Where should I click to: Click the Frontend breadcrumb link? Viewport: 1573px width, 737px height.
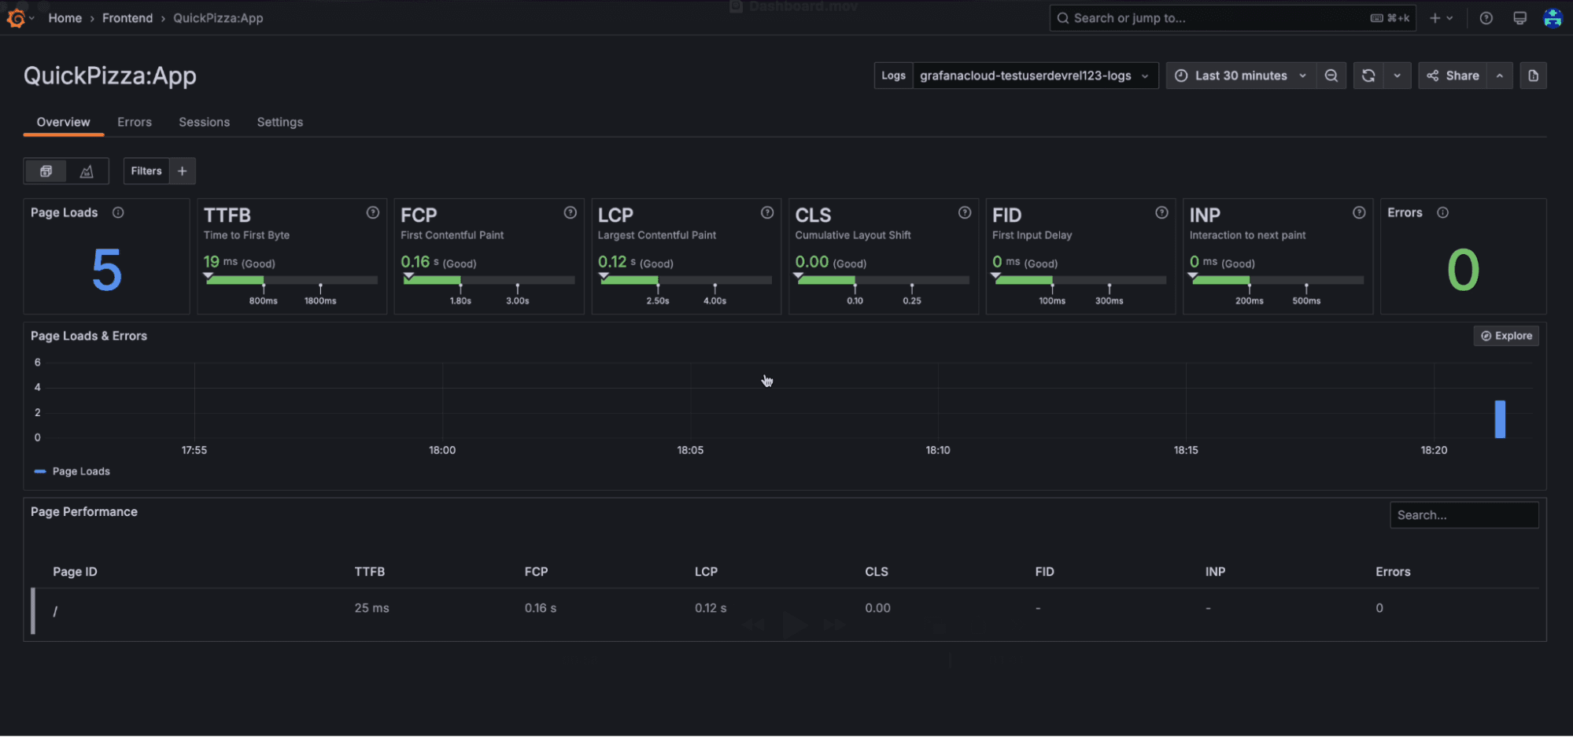(127, 17)
